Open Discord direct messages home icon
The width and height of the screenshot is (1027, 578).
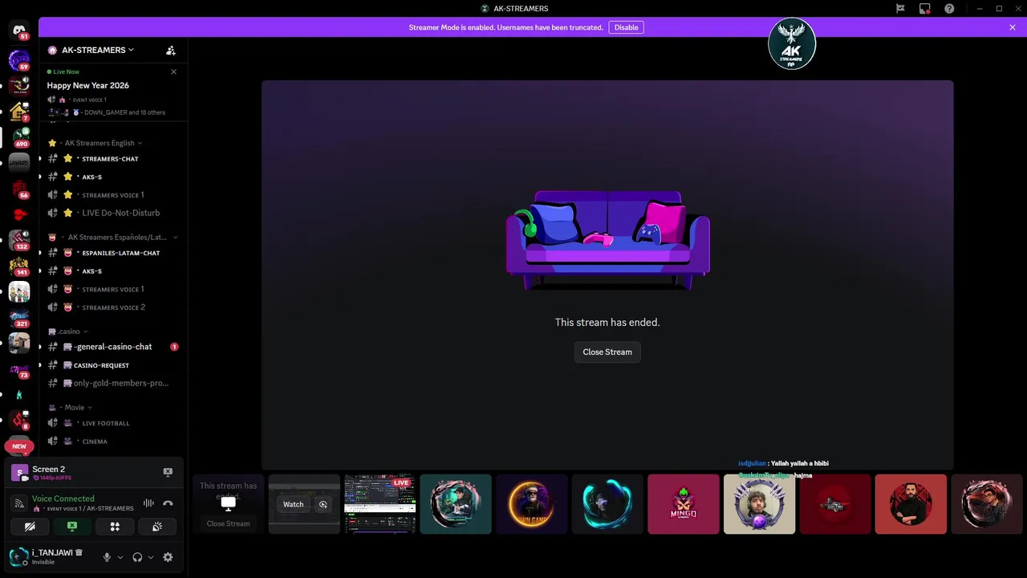point(19,31)
